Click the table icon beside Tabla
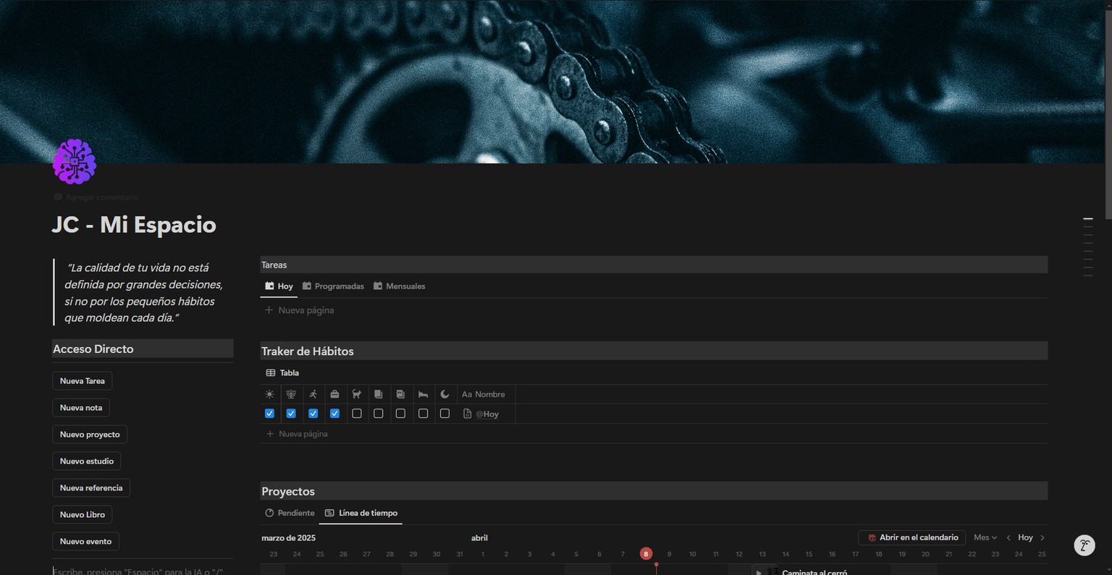This screenshot has width=1112, height=575. [x=271, y=373]
